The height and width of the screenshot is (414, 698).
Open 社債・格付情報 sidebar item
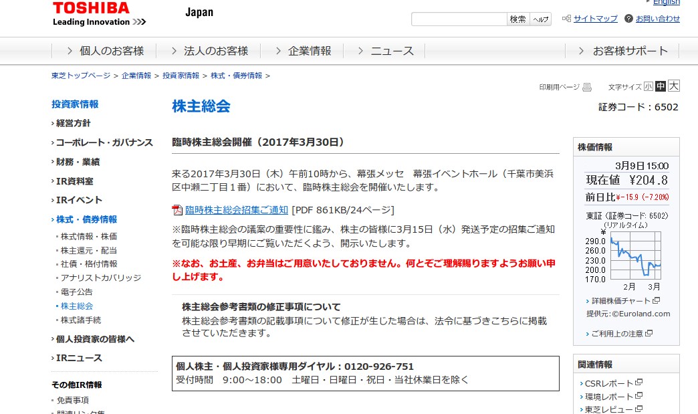pos(88,264)
